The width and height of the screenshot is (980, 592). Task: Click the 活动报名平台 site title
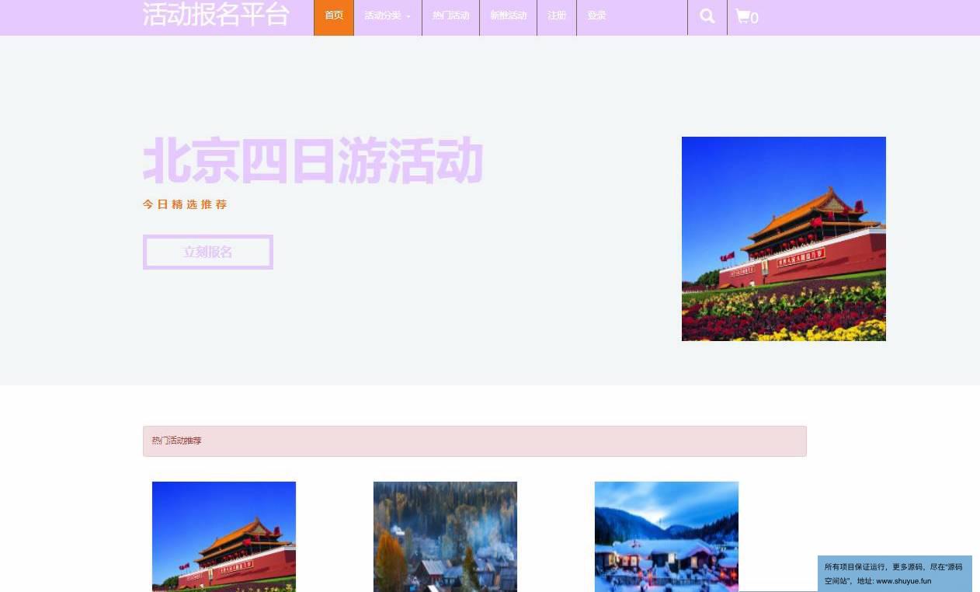[216, 15]
